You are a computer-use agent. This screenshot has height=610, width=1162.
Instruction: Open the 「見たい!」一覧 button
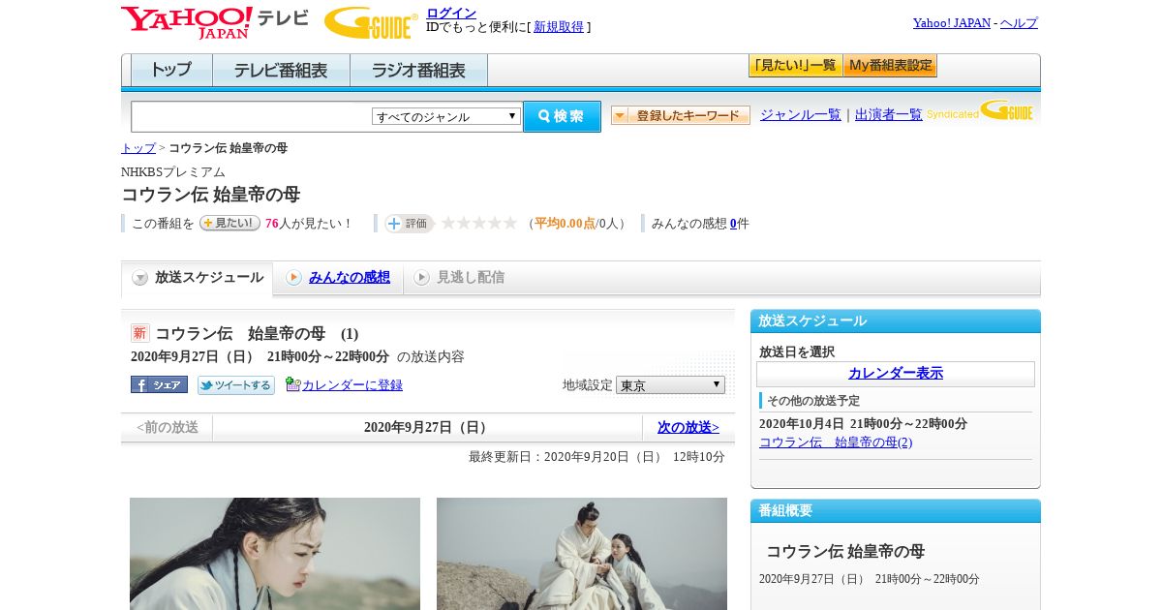(x=795, y=66)
